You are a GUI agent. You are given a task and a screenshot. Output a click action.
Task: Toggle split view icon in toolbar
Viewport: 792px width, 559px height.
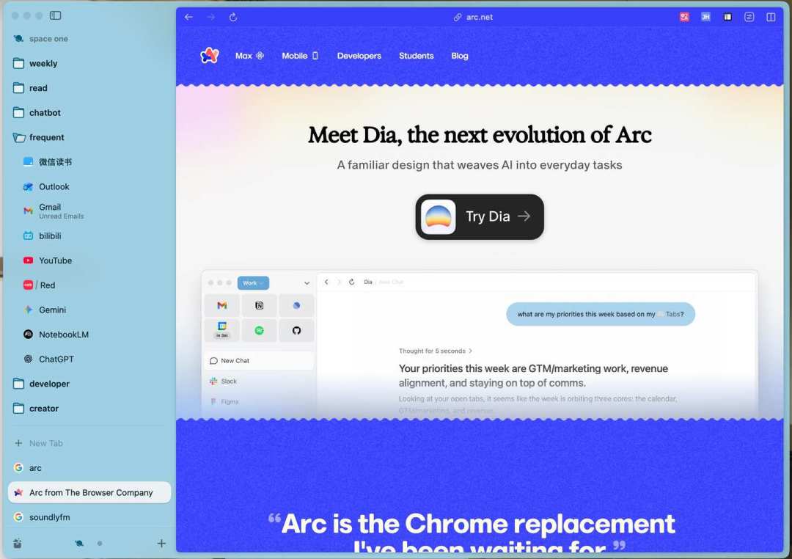click(x=771, y=17)
